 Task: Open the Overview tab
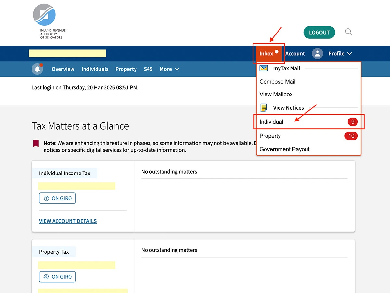point(63,69)
